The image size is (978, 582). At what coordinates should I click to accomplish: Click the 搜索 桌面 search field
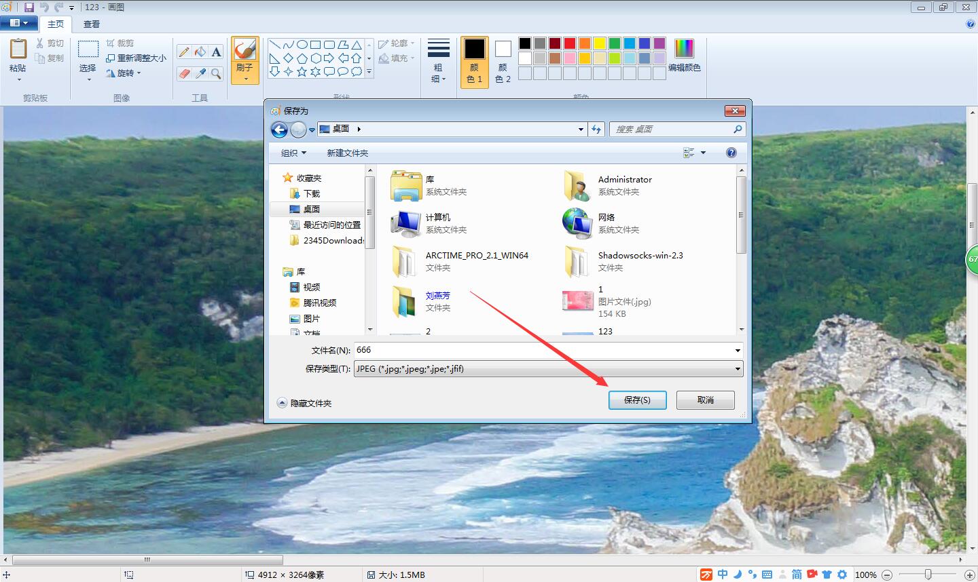[677, 129]
